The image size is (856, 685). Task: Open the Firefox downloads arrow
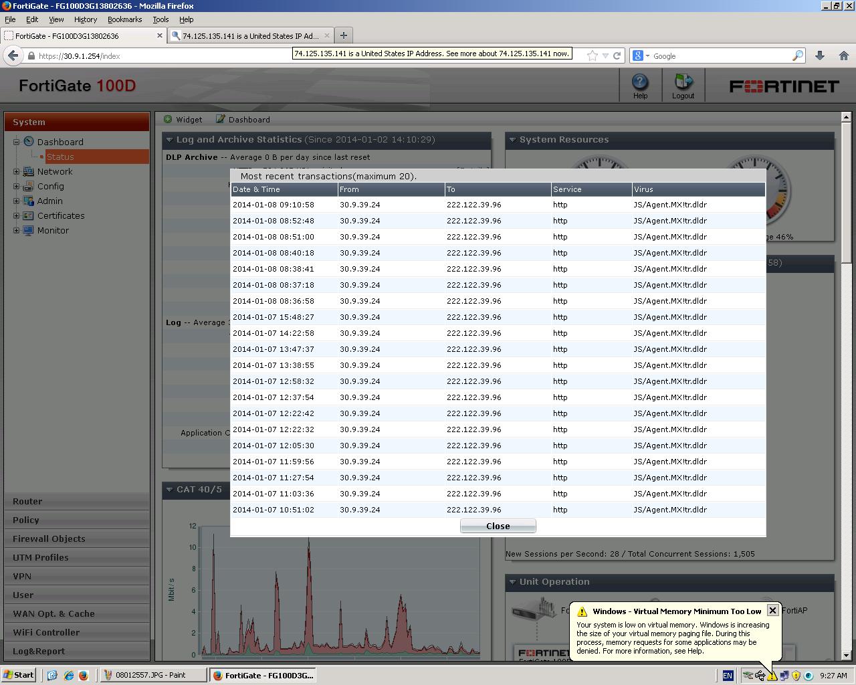tap(820, 56)
